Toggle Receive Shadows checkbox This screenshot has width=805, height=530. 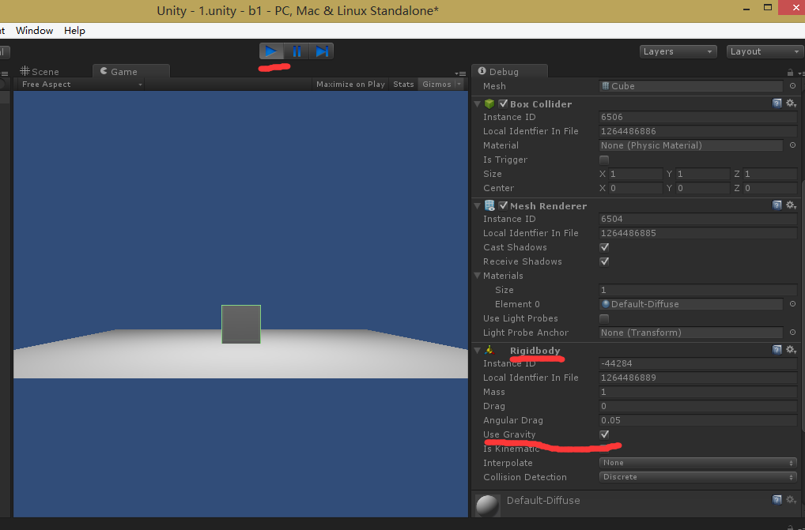click(604, 262)
